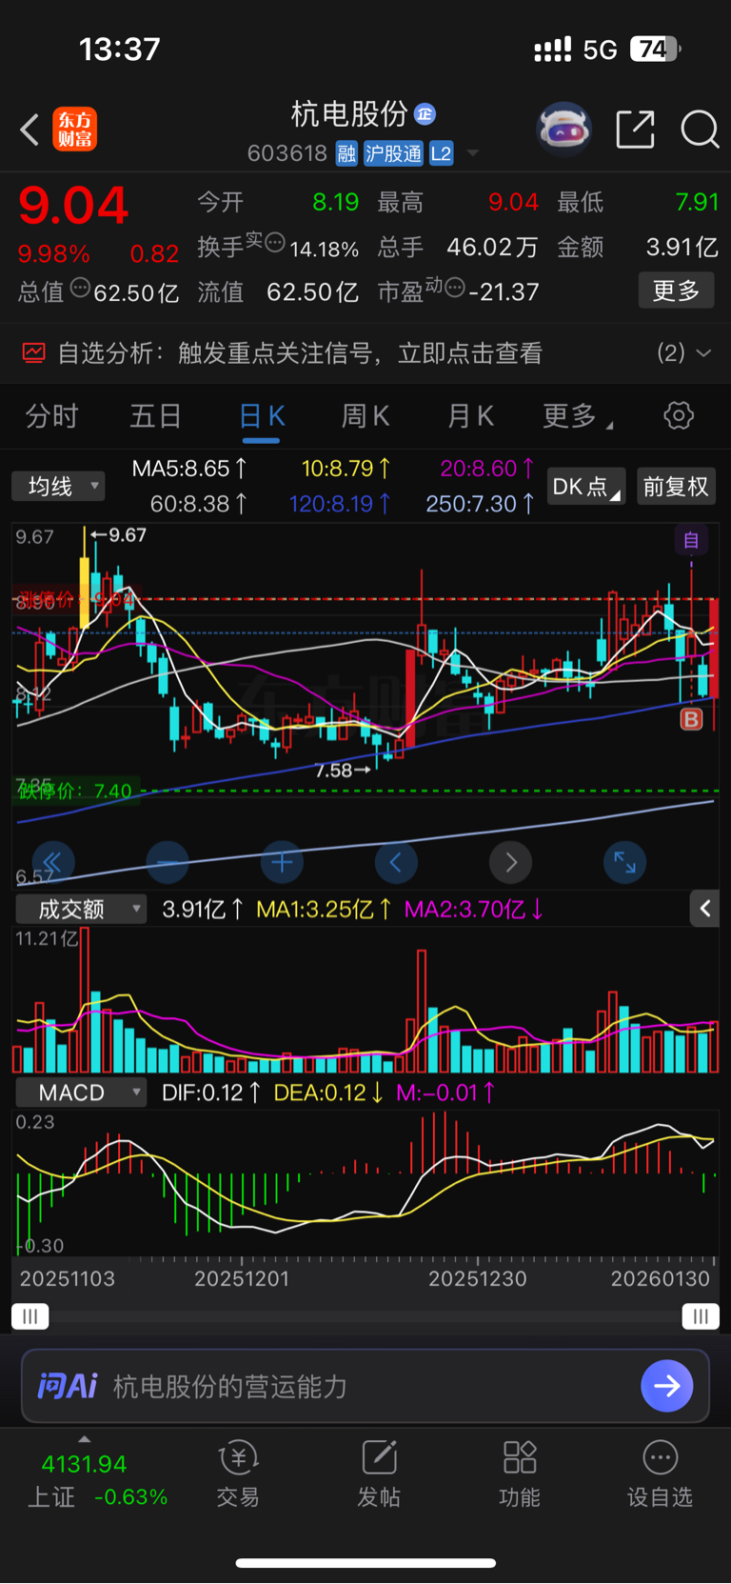Grab right range slider handle

[701, 1316]
